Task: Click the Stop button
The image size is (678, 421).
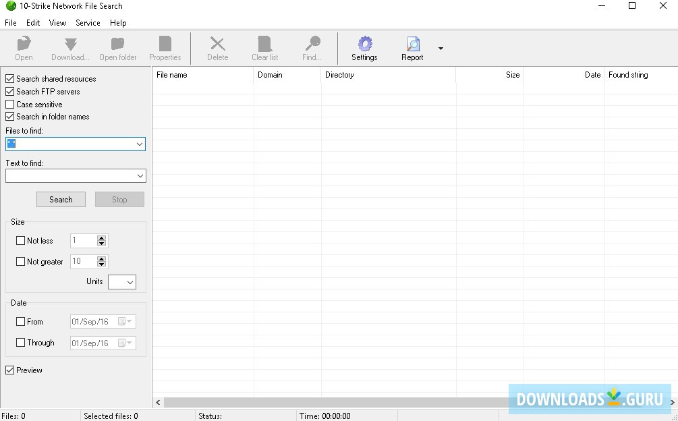Action: 119,199
